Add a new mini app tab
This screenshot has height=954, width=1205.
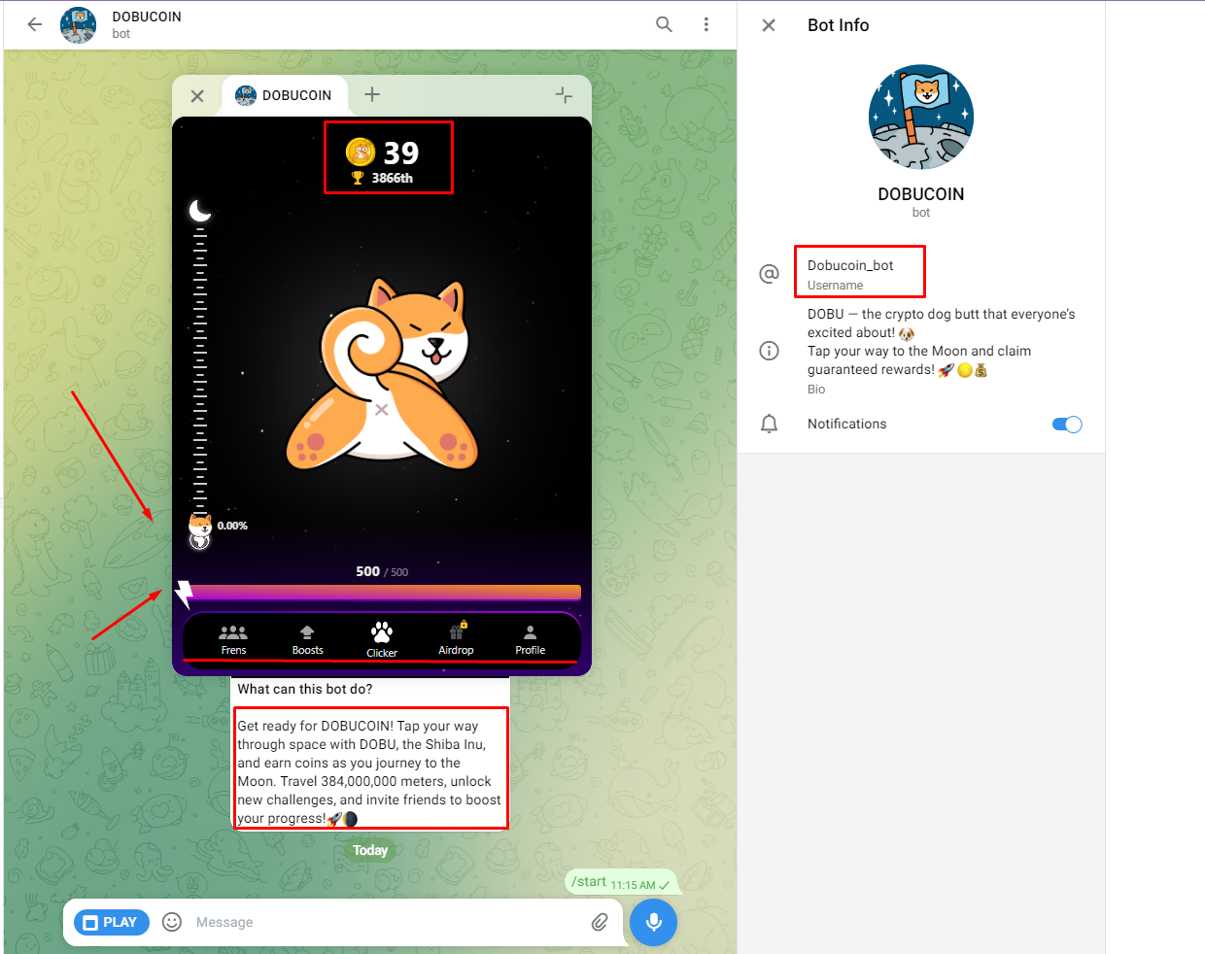372,94
